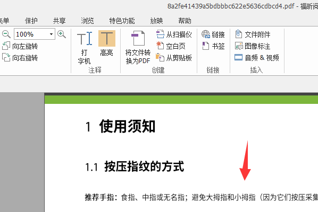Create PDF from clipboard (从剪贴板)

(174, 58)
